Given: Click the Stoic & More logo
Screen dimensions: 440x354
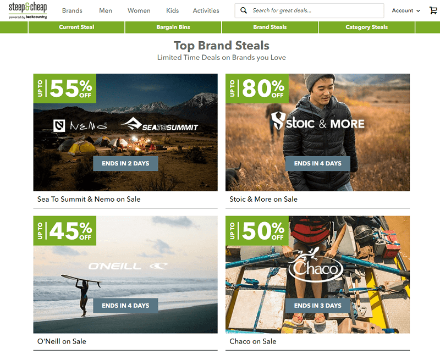Looking at the screenshot, I should pyautogui.click(x=318, y=121).
